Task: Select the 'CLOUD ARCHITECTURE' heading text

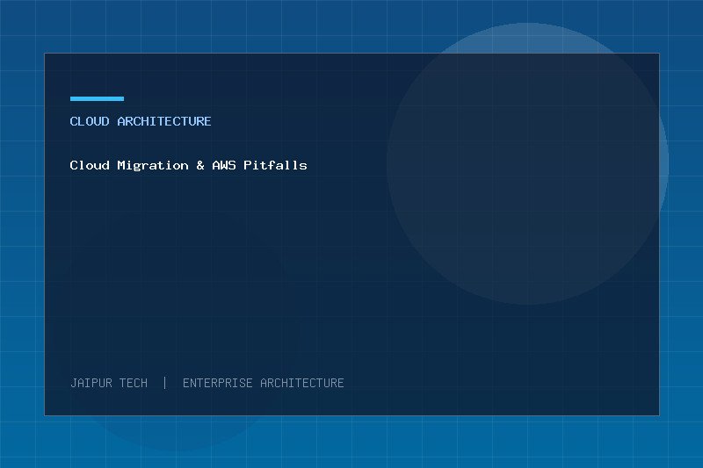Action: pos(141,121)
